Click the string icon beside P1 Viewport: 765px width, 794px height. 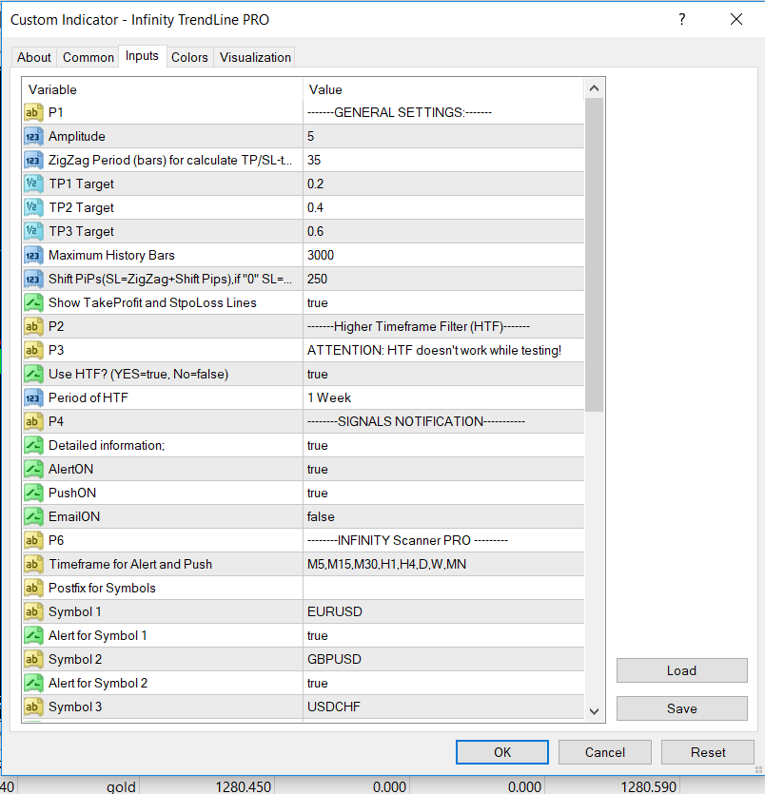(33, 112)
